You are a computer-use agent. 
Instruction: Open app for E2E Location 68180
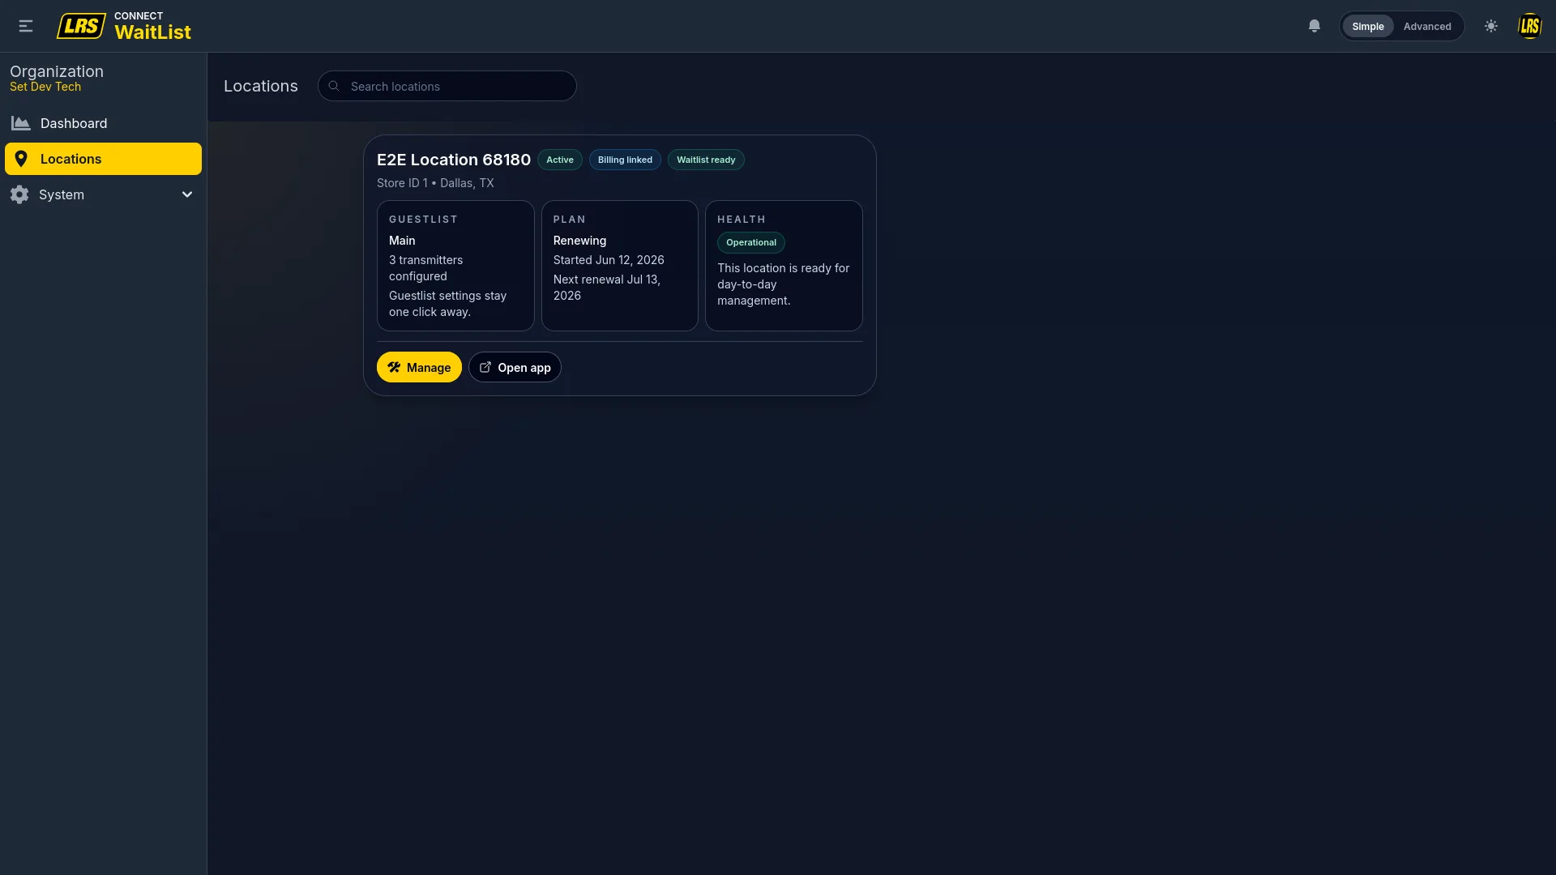pos(515,367)
